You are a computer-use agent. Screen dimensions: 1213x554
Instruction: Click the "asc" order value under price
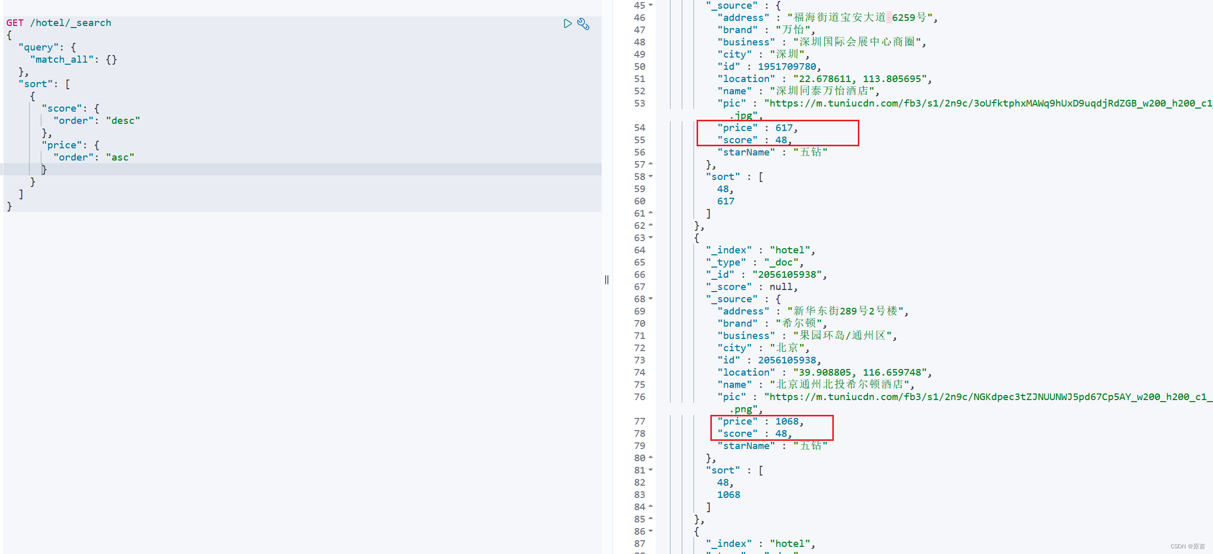(x=120, y=157)
